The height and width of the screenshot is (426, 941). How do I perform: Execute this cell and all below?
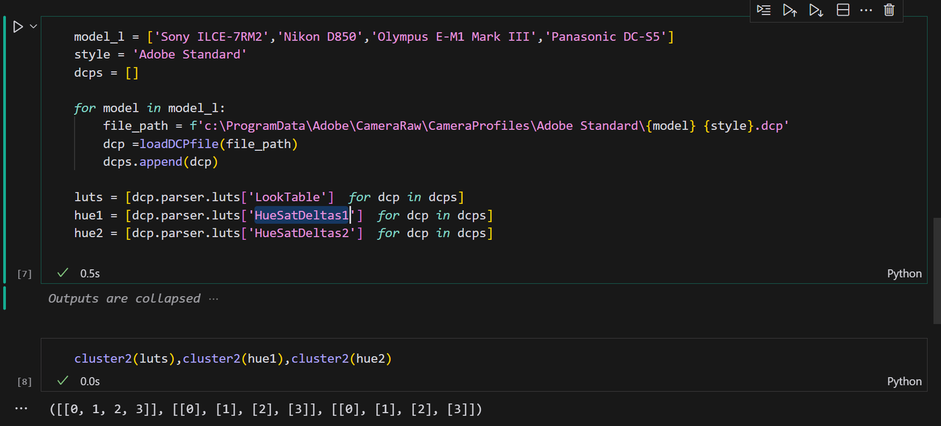click(816, 10)
